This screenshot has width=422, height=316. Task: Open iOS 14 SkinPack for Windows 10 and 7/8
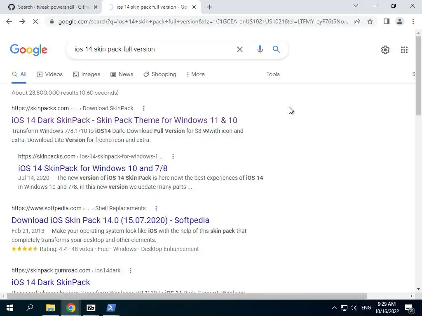[93, 168]
